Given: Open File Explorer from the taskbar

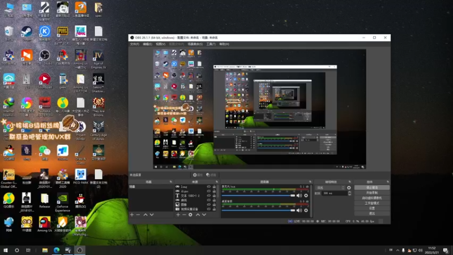Looking at the screenshot, I should (45, 250).
